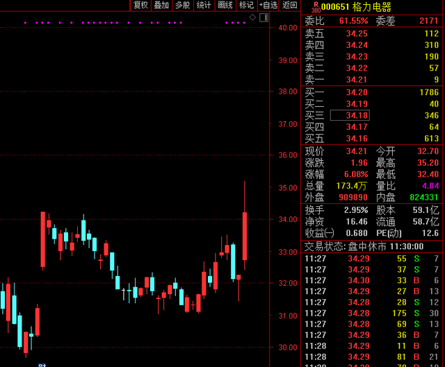Click the 卖四 price 34.24

click(357, 45)
